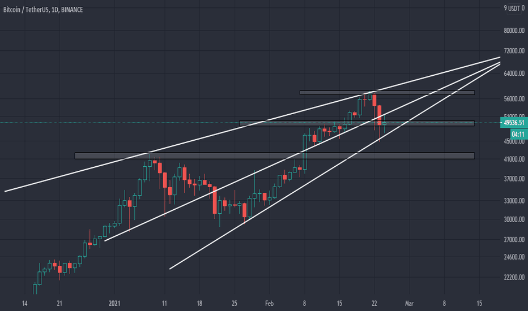Click the 80000.00 price axis label
Screen dimensions: 528x311
pos(514,31)
